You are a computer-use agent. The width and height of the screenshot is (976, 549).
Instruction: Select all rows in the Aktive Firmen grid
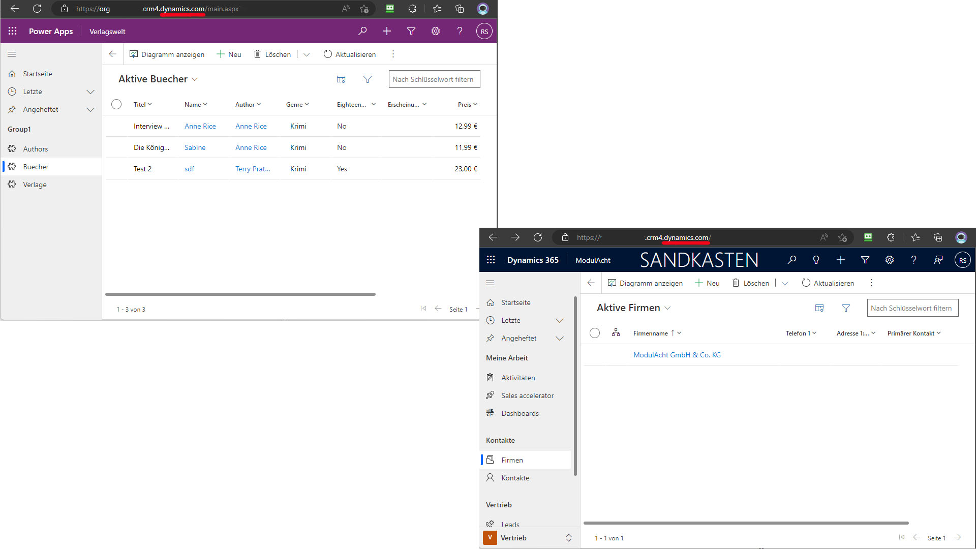595,333
